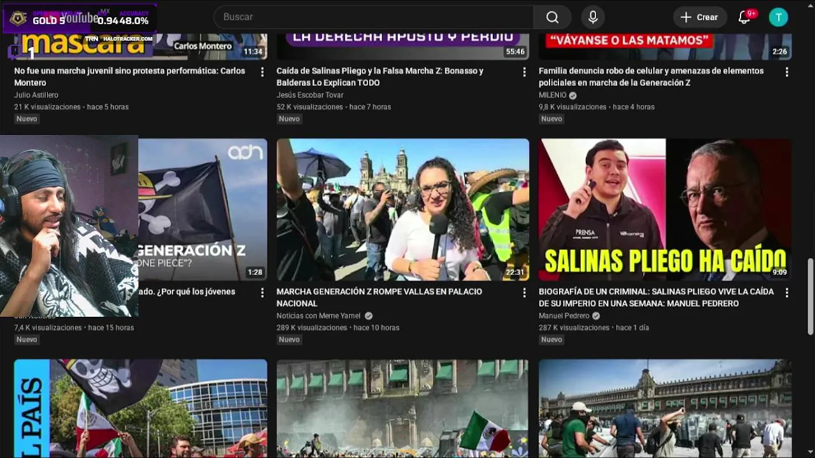Click the 52 K visualizaciones text
Image resolution: width=815 pixels, height=458 pixels.
[309, 107]
